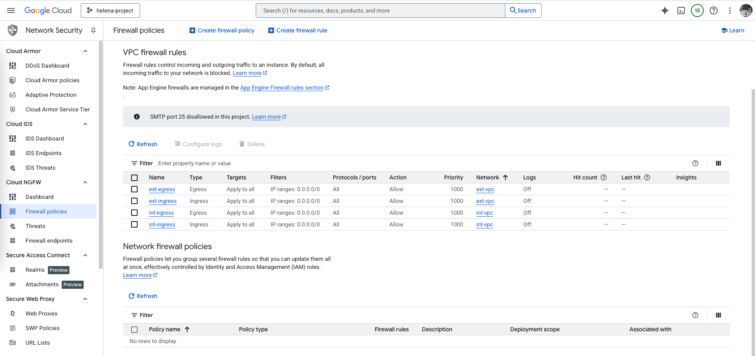
Task: Open the ext-ingress firewall rule link
Action: click(162, 201)
